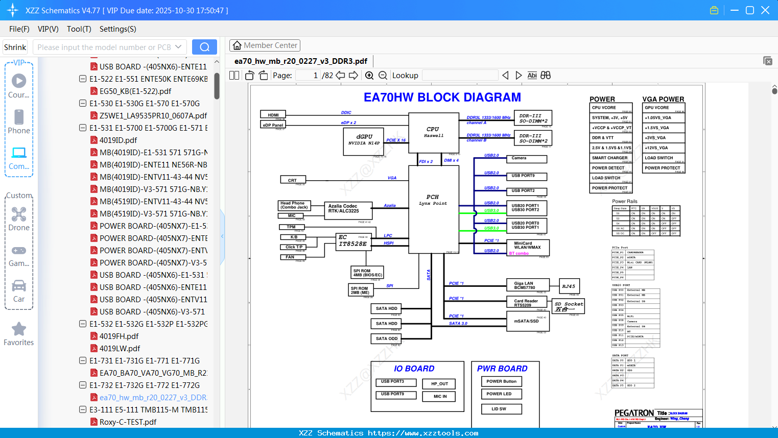Click the file tree scrollbar thumb
The width and height of the screenshot is (778, 438).
[217, 85]
